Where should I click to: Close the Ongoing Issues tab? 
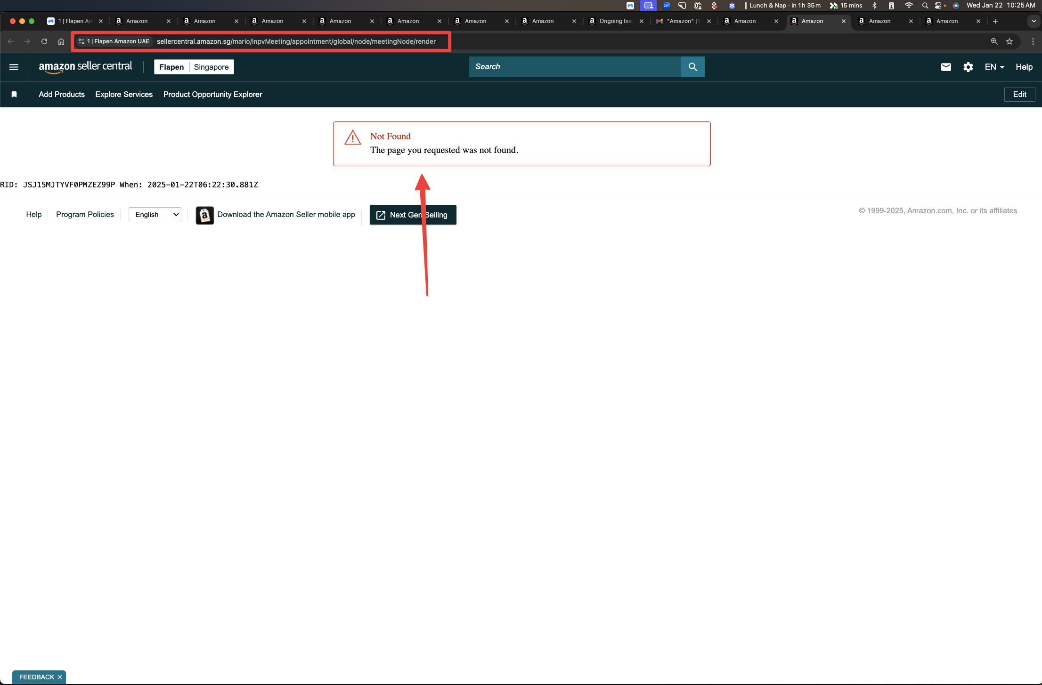coord(641,21)
